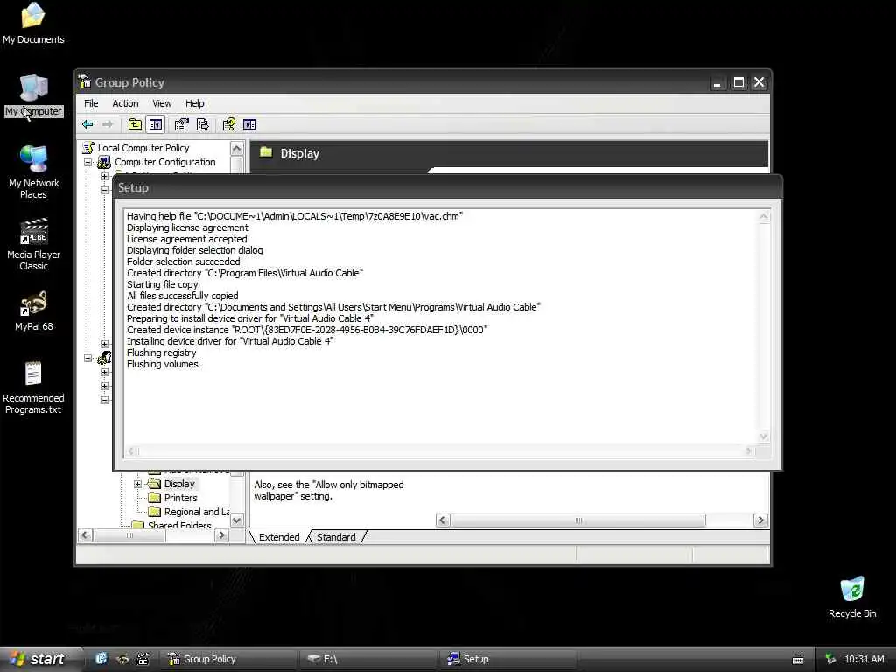Viewport: 896px width, 672px height.
Task: Expand the Display folder tree node
Action: [x=137, y=484]
